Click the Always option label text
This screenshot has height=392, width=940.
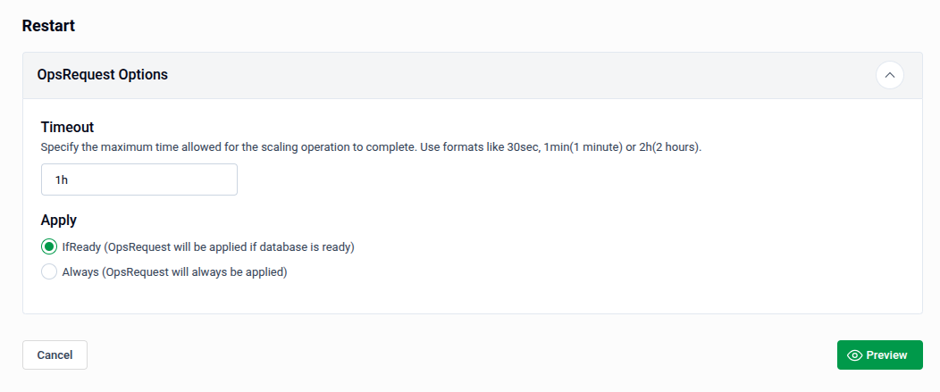pyautogui.click(x=174, y=272)
